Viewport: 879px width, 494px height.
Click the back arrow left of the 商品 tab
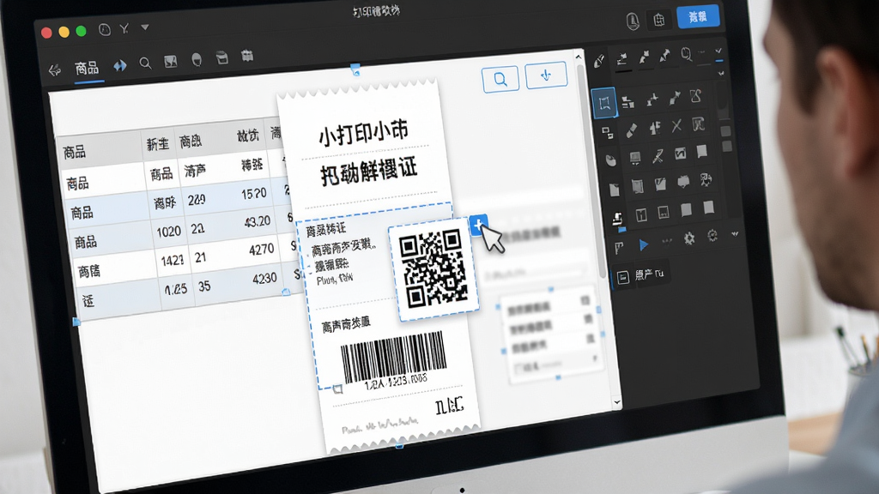[x=54, y=70]
